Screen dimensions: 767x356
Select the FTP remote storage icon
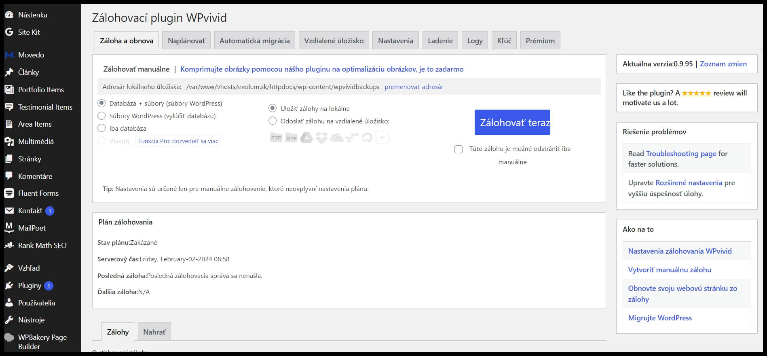(x=276, y=138)
